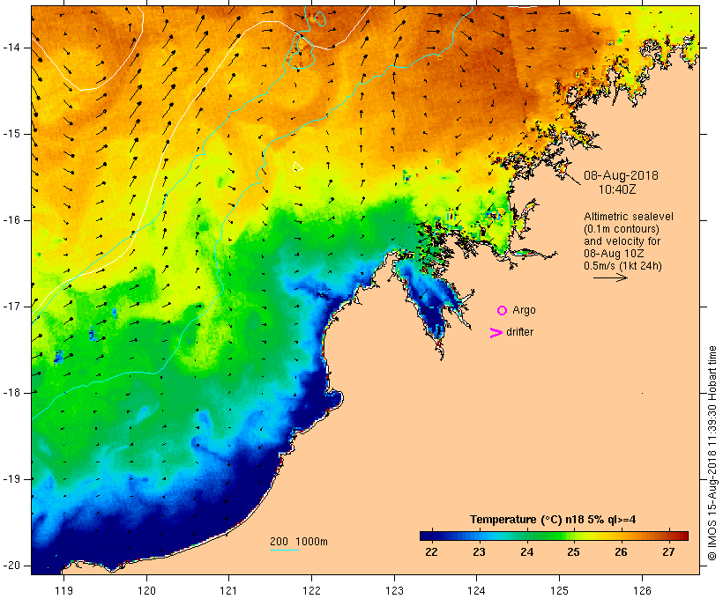Click the "08-Aug-2018" date text
The width and height of the screenshot is (723, 599).
click(621, 175)
